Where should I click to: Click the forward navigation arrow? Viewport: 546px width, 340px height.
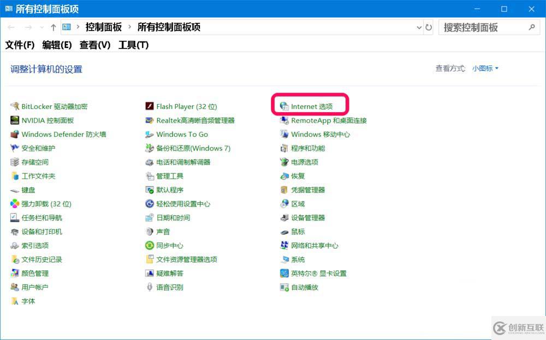click(28, 27)
